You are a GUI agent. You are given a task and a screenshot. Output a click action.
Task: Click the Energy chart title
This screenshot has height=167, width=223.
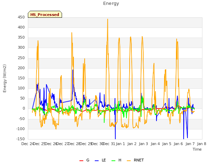[111, 3]
